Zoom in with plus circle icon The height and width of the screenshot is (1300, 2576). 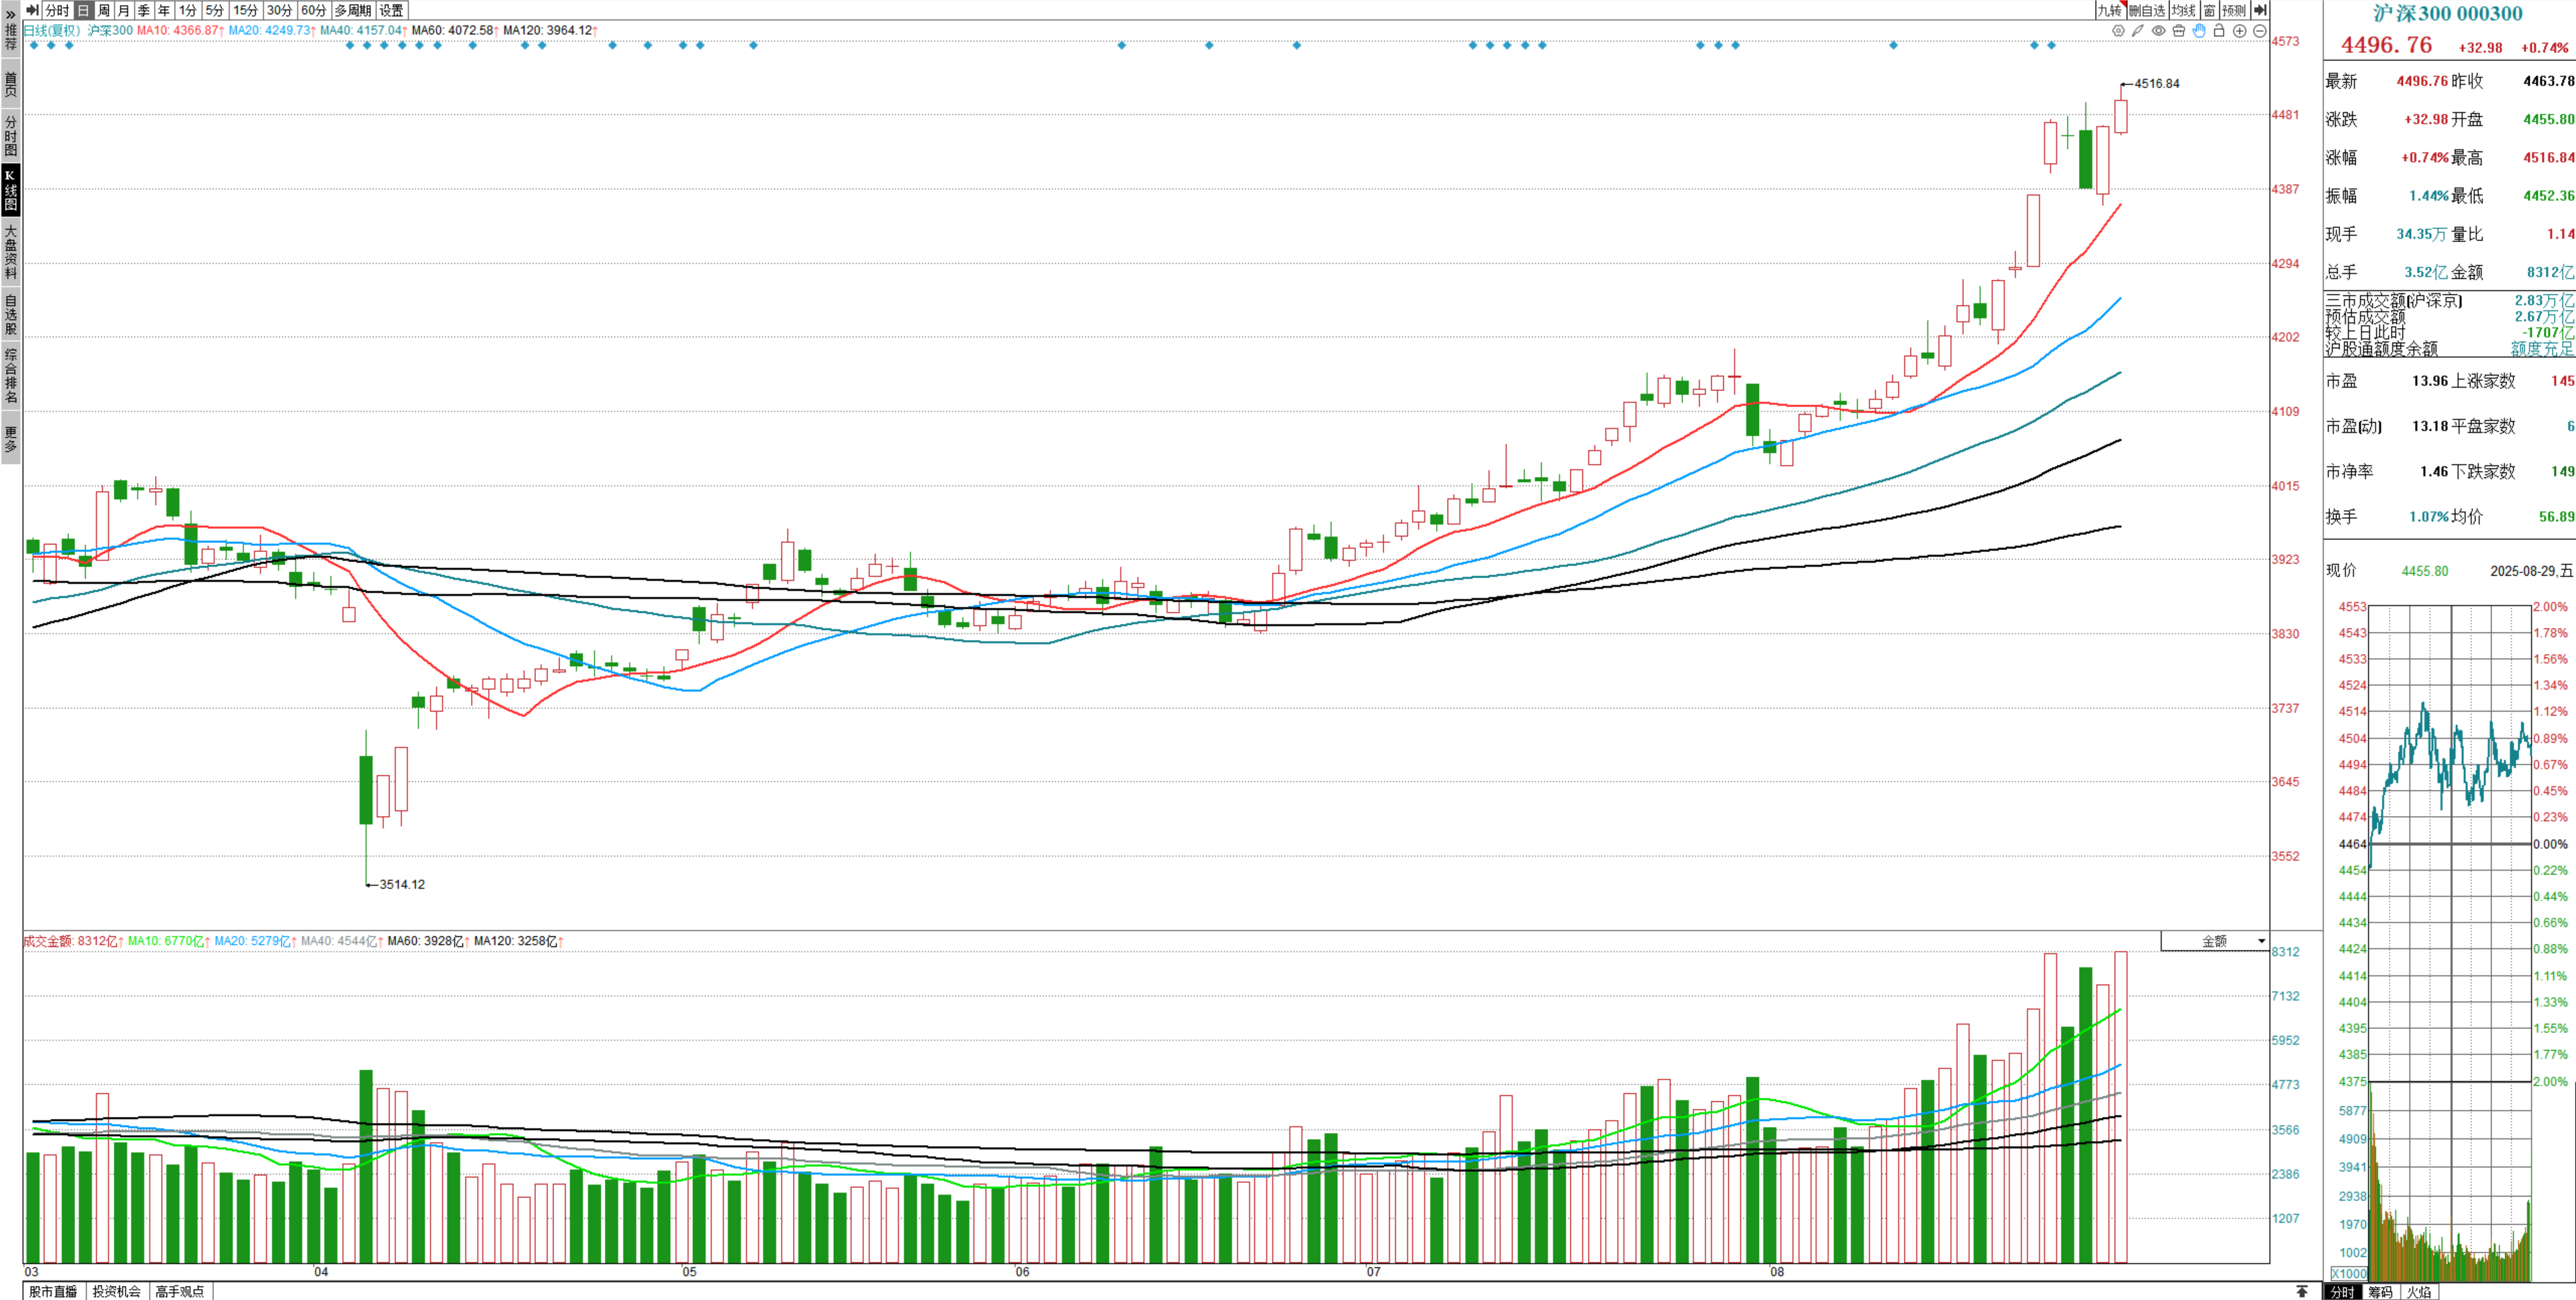pyautogui.click(x=2240, y=31)
